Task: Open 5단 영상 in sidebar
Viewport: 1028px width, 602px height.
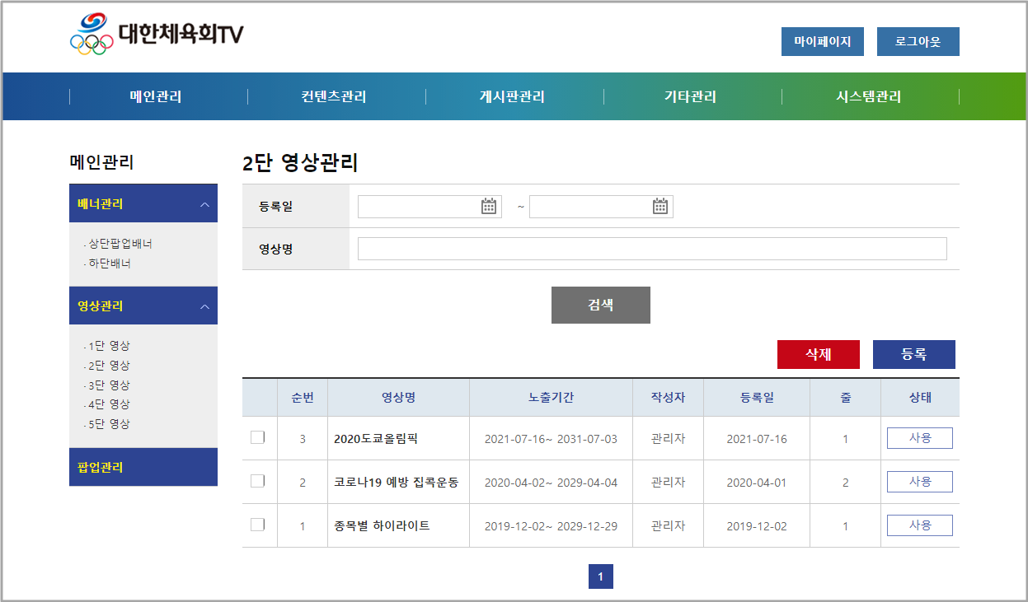Action: click(x=108, y=424)
